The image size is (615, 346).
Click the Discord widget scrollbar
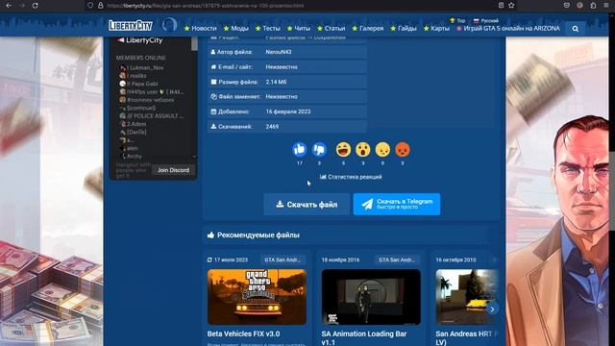click(194, 44)
